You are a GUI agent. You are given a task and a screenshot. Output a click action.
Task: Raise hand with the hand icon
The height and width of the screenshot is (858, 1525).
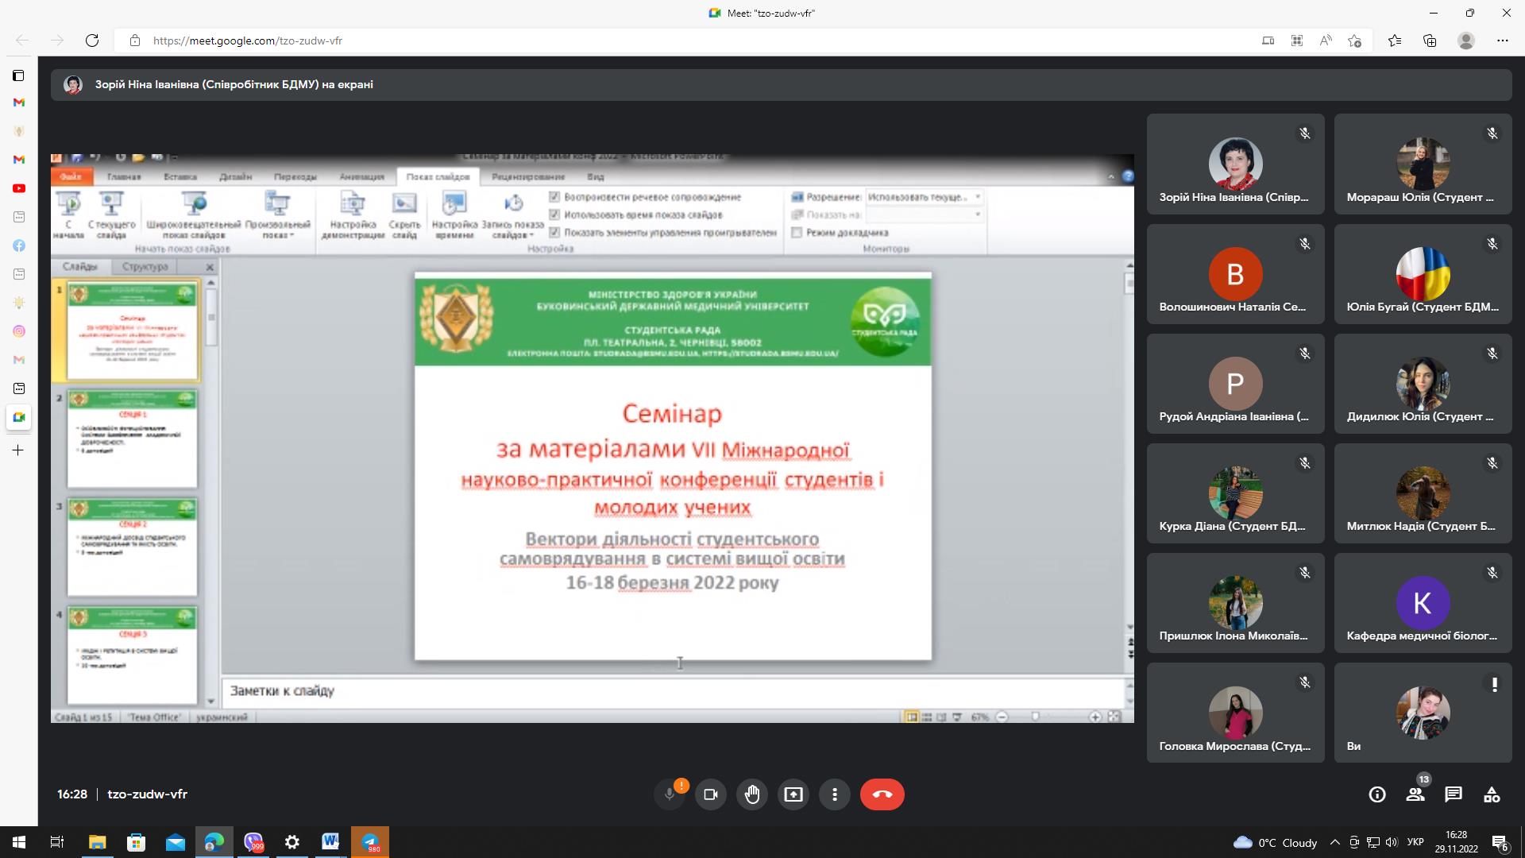(752, 794)
